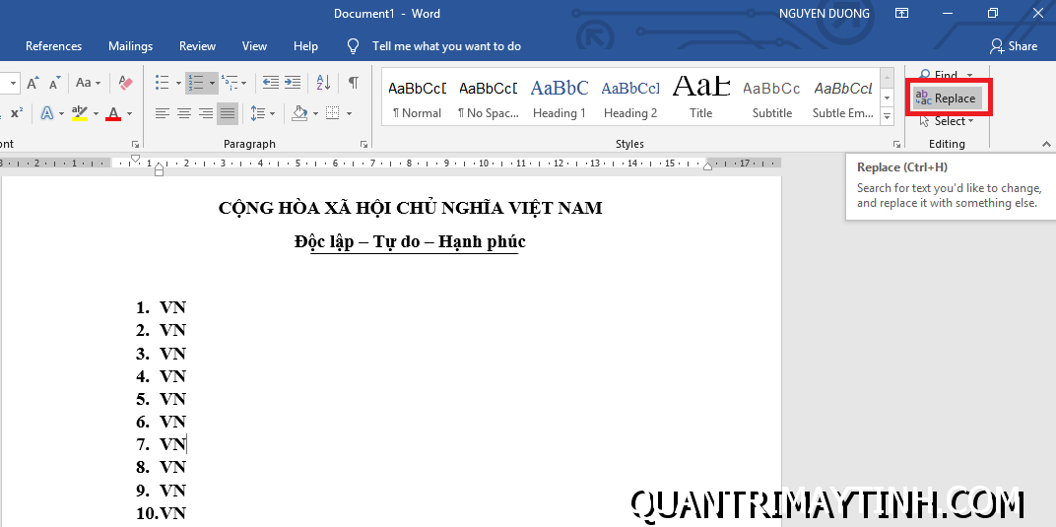Align text left
1056x527 pixels.
pos(163,113)
